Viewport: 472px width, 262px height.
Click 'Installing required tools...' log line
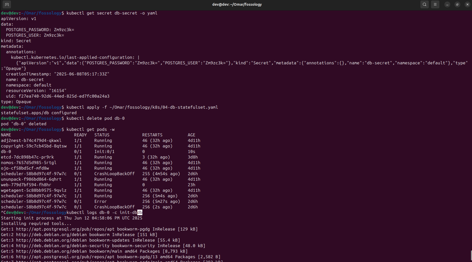pos(36,224)
